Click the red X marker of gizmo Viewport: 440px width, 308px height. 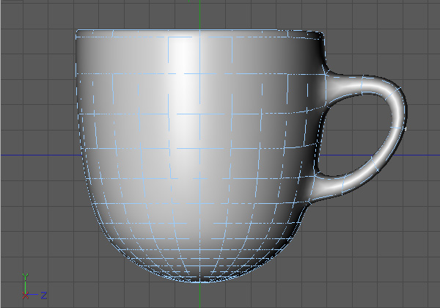pyautogui.click(x=25, y=296)
